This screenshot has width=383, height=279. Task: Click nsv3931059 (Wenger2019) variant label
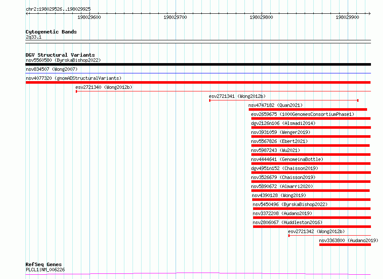[281, 132]
